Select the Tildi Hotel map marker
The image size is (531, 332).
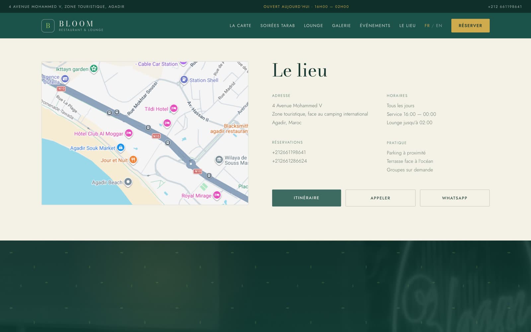(x=174, y=109)
